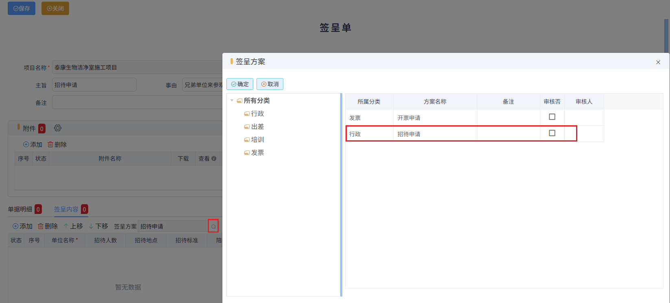Click the 附件名称 column header
Viewport: 670px width, 303px height.
point(110,159)
